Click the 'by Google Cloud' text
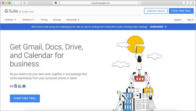This screenshot has width=196, height=111. 26,12
